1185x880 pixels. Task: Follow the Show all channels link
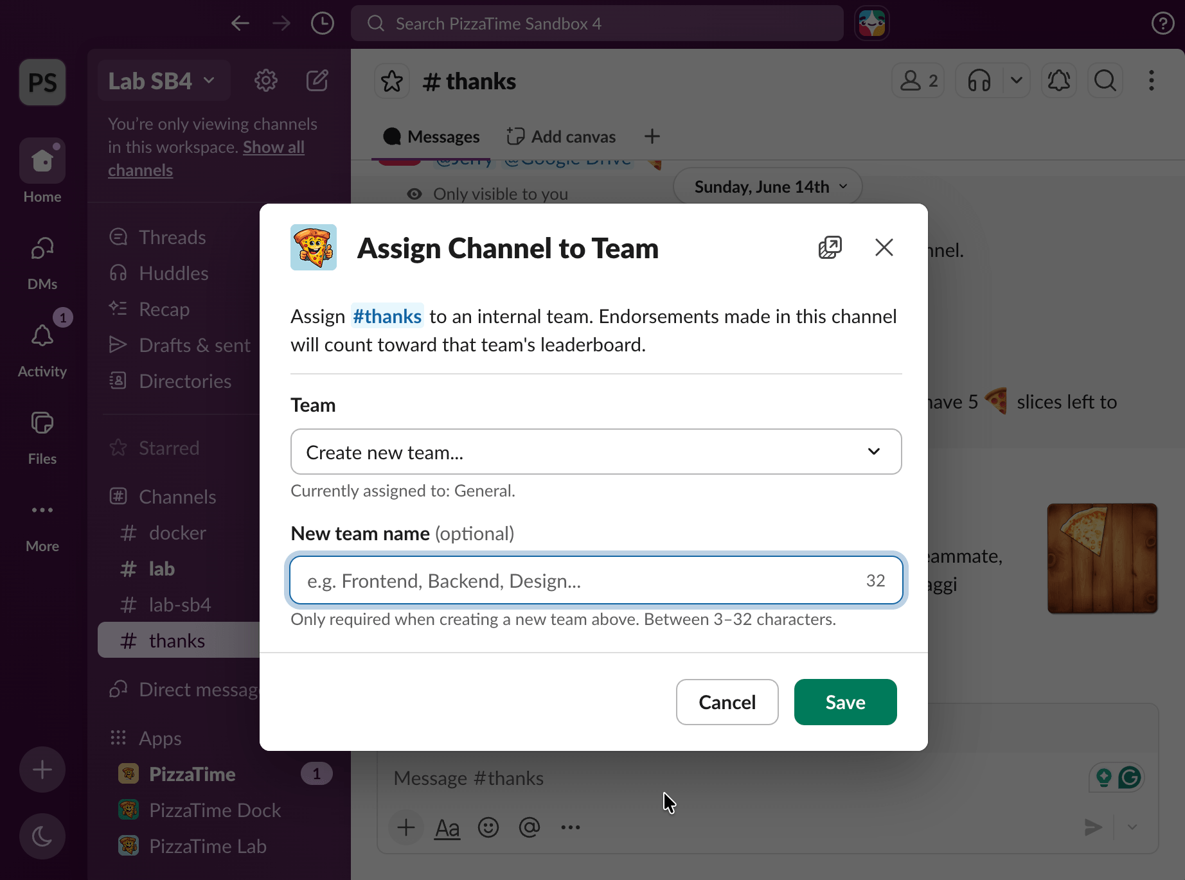point(206,159)
